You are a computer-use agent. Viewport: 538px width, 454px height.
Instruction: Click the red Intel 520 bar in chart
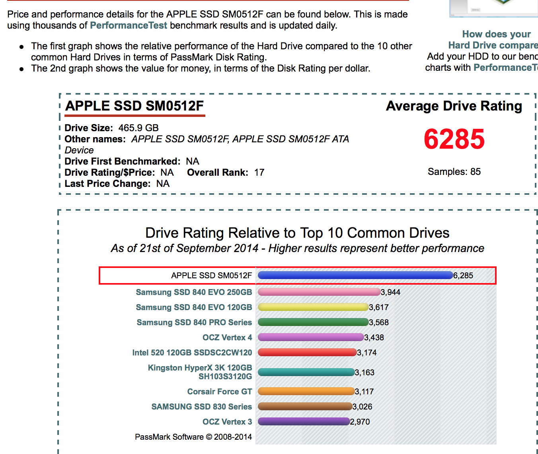tap(307, 352)
